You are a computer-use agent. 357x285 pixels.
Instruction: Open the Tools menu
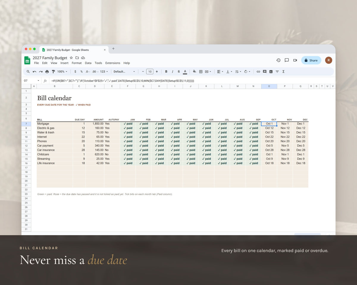point(98,63)
